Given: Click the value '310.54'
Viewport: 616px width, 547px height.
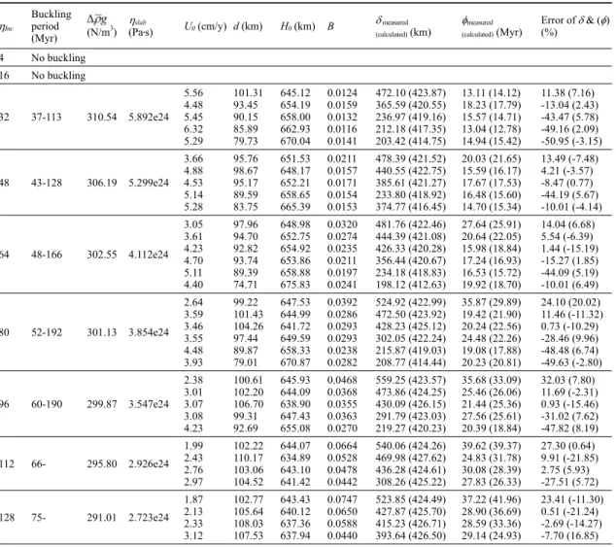Looking at the screenshot, I should pyautogui.click(x=102, y=118).
